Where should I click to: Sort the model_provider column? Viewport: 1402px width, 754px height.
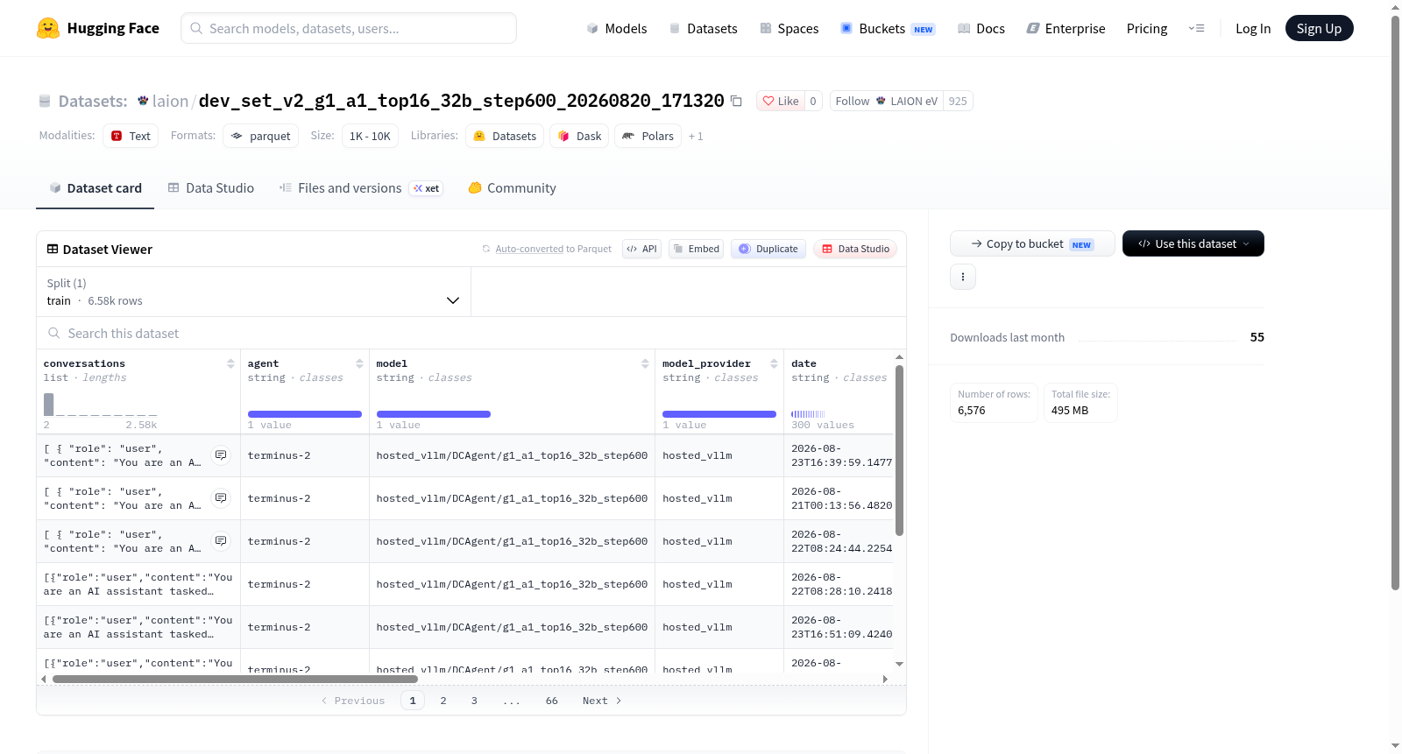coord(774,363)
